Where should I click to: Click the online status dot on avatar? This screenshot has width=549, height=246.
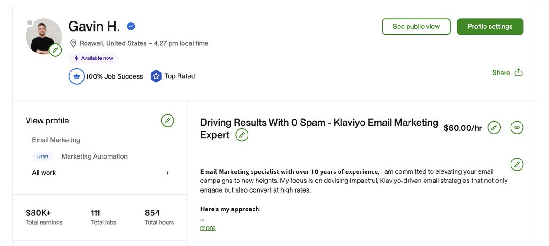30,22
